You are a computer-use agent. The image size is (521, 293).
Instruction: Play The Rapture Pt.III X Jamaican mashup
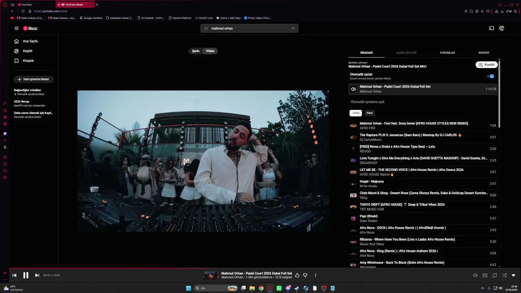tap(423, 137)
